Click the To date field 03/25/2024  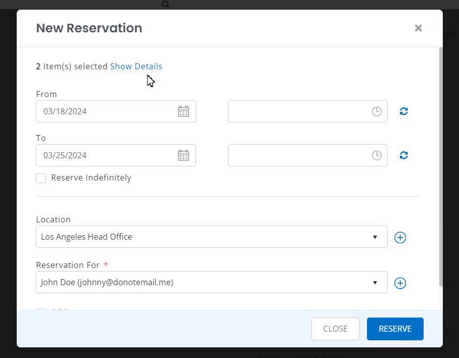(x=116, y=155)
